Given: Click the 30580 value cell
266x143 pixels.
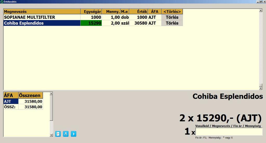Looking at the screenshot, I should [x=138, y=23].
